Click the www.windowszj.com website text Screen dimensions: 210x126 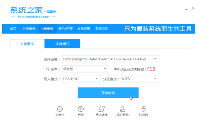33,17
